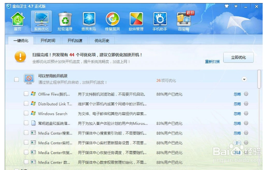
Task: Click the gear icon for Windows Search
Action: click(x=246, y=113)
